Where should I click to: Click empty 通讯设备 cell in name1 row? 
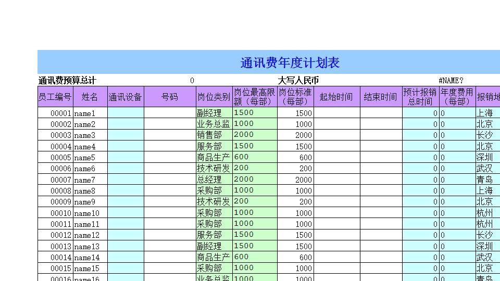click(x=126, y=113)
